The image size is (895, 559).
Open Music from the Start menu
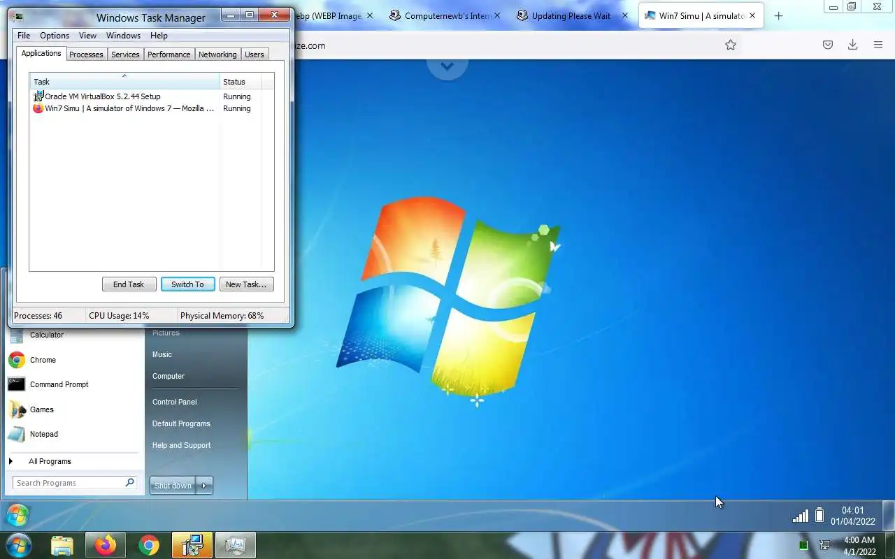[162, 354]
